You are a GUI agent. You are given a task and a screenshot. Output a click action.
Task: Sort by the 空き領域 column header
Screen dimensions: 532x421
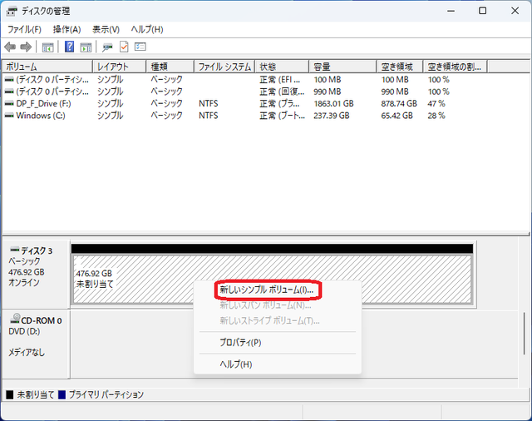400,67
